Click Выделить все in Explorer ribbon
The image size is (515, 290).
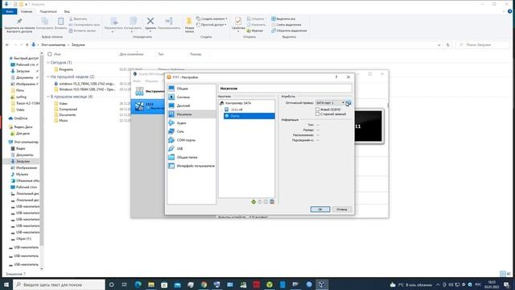coord(283,19)
